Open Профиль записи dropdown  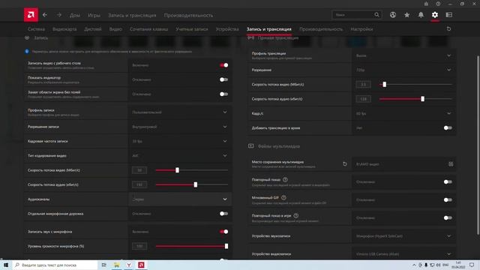[x=180, y=112]
